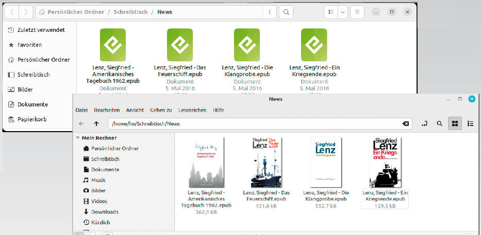
Task: Select Das Feuerschiff cover thumbnail in Nemo
Action: 266,162
